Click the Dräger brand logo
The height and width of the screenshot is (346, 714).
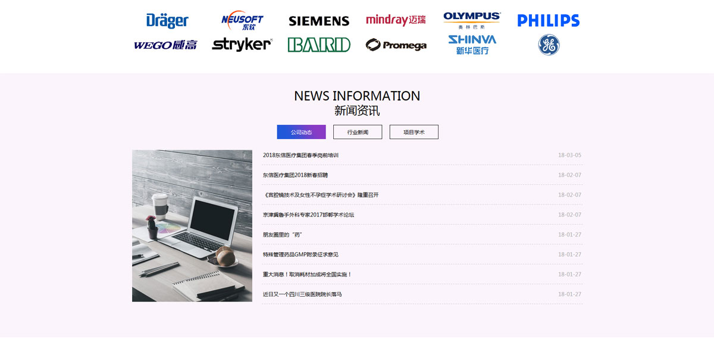(167, 20)
